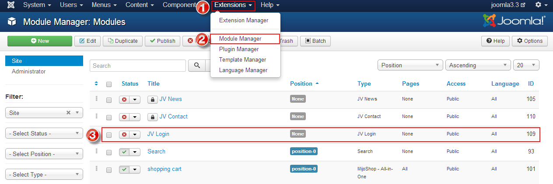Viewport: 553px width, 184px height.
Task: Sort by the Position column header
Action: click(304, 83)
